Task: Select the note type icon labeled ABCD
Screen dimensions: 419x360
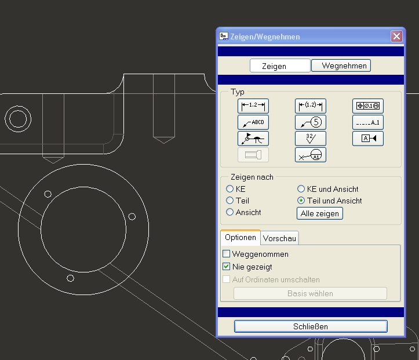Action: point(253,122)
